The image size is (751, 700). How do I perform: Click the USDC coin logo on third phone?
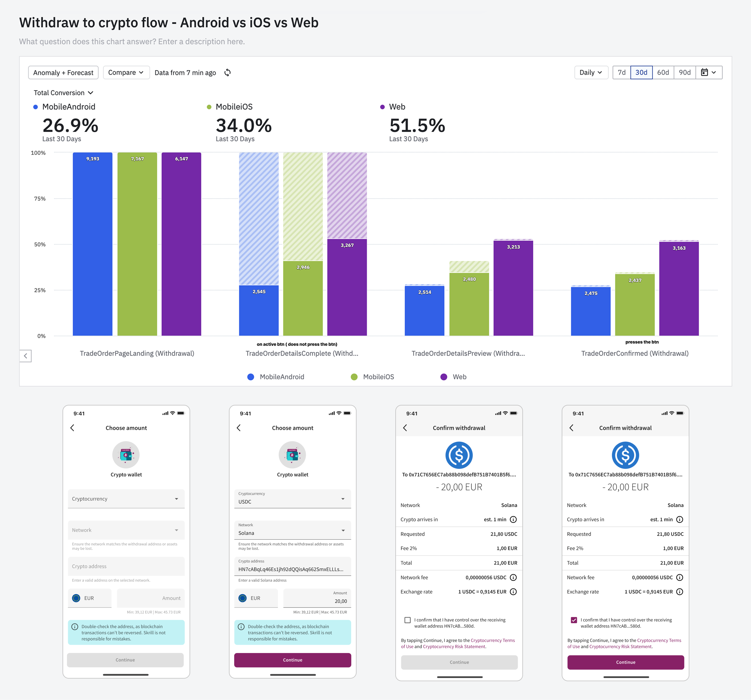coord(459,455)
